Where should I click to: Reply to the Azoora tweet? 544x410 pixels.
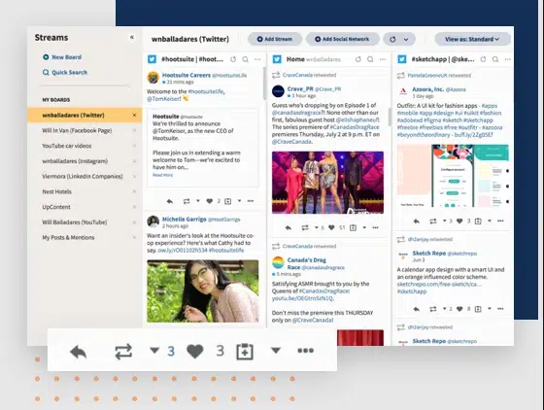(417, 221)
